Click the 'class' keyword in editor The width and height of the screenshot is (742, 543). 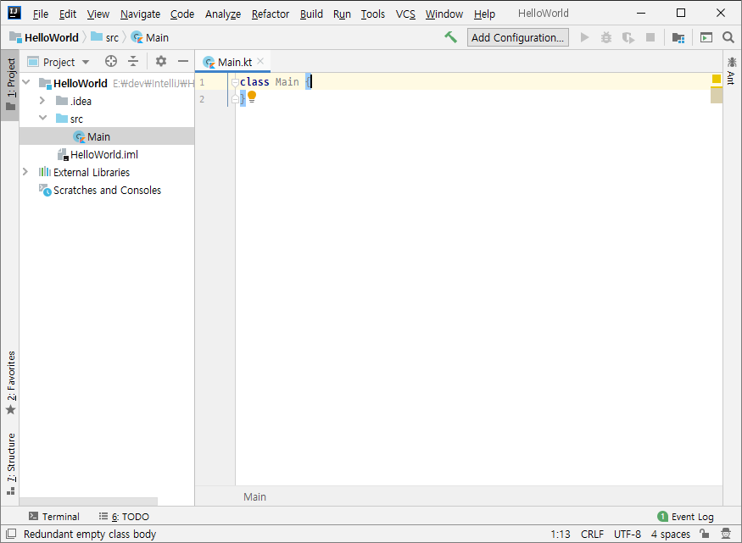click(254, 82)
